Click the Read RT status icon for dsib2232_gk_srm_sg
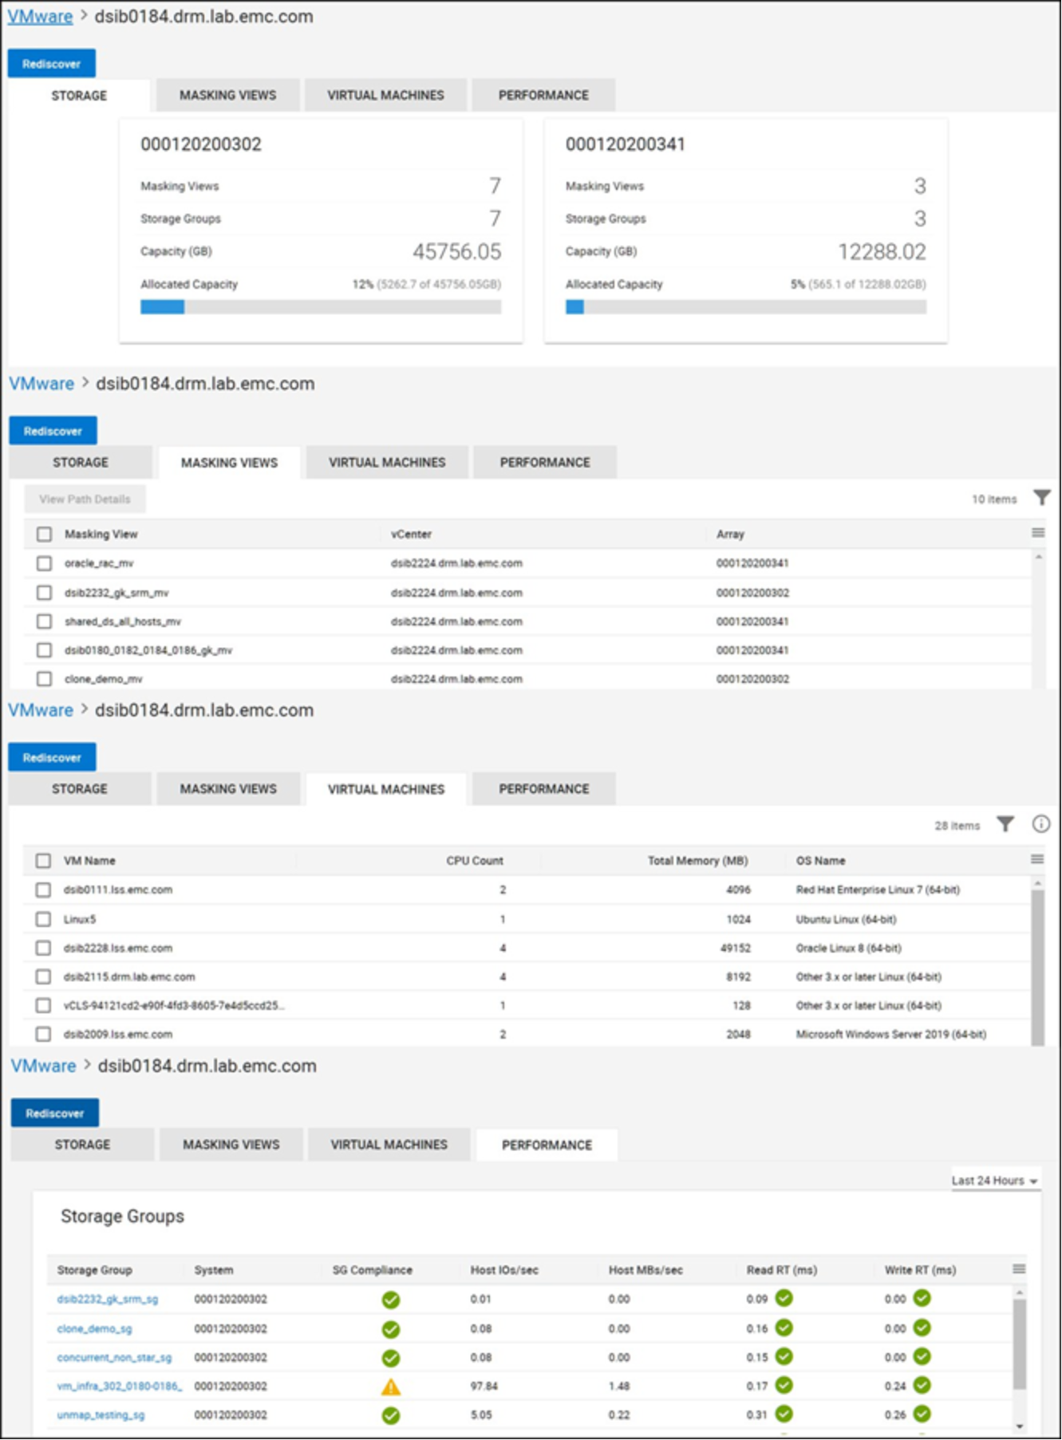The image size is (1062, 1440). point(784,1298)
